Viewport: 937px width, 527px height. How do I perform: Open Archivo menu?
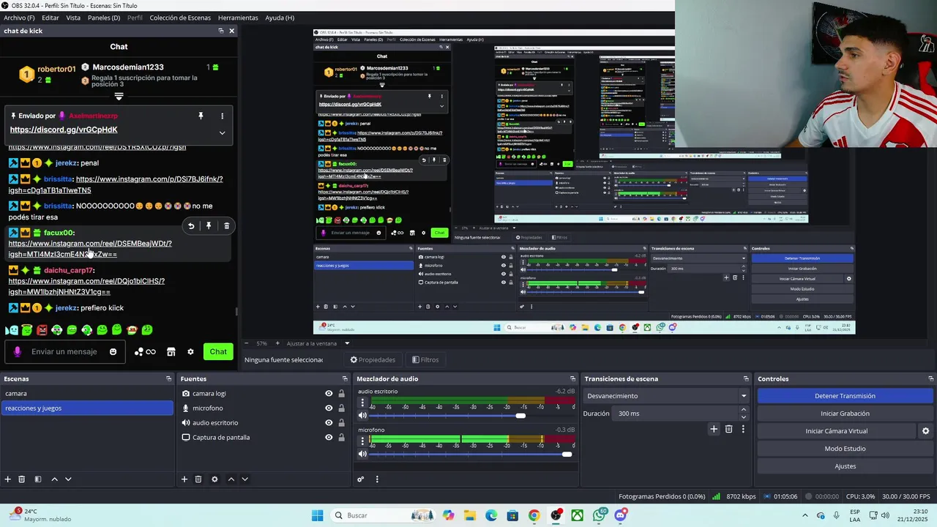(19, 18)
